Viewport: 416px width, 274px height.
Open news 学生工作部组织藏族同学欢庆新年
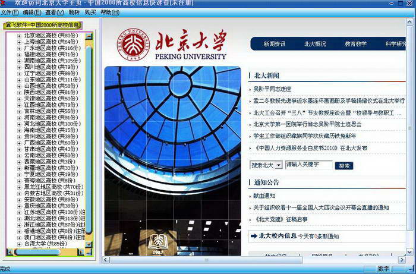tap(304, 136)
